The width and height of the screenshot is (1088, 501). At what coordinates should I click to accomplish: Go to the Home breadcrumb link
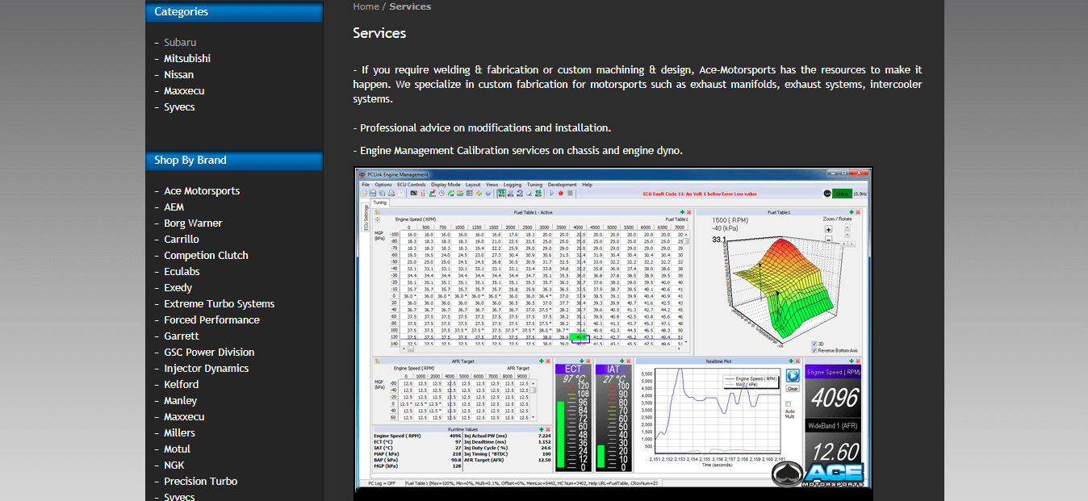point(366,6)
